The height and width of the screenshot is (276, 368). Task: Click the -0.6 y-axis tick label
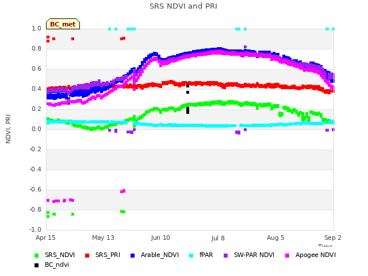tap(35, 190)
